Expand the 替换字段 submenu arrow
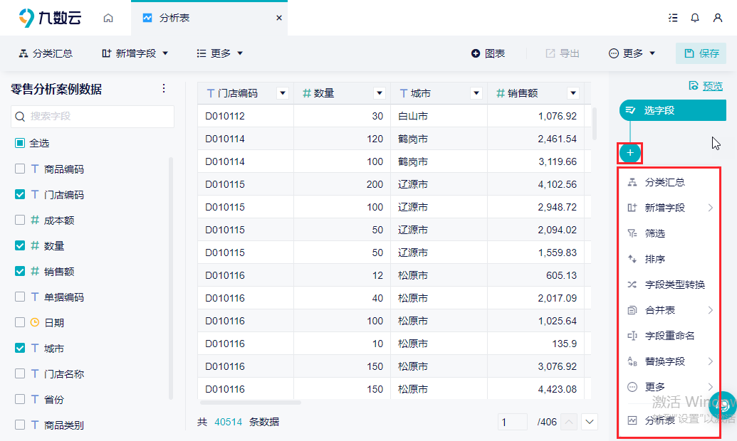 [x=710, y=361]
